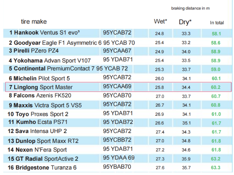Click the In total column header
The image size is (234, 175).
217,22
